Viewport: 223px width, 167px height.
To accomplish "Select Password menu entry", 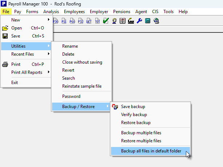I will [81, 96].
